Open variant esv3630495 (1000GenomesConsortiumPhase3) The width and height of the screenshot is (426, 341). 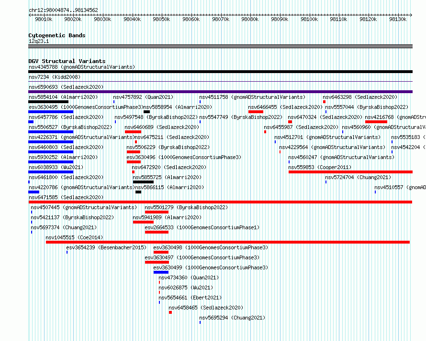86,107
